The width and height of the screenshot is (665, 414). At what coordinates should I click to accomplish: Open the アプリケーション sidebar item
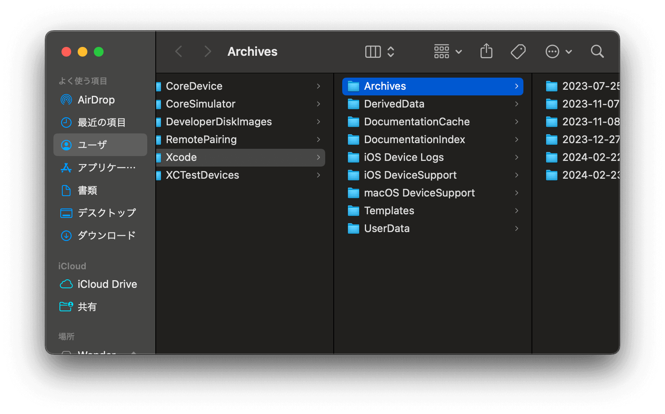100,167
